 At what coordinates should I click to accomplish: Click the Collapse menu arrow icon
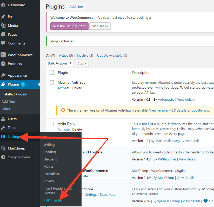[3, 157]
